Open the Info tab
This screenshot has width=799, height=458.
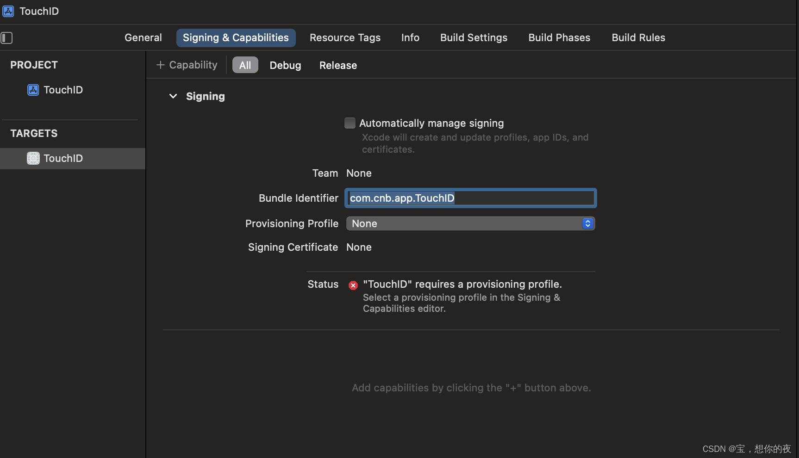(x=410, y=37)
